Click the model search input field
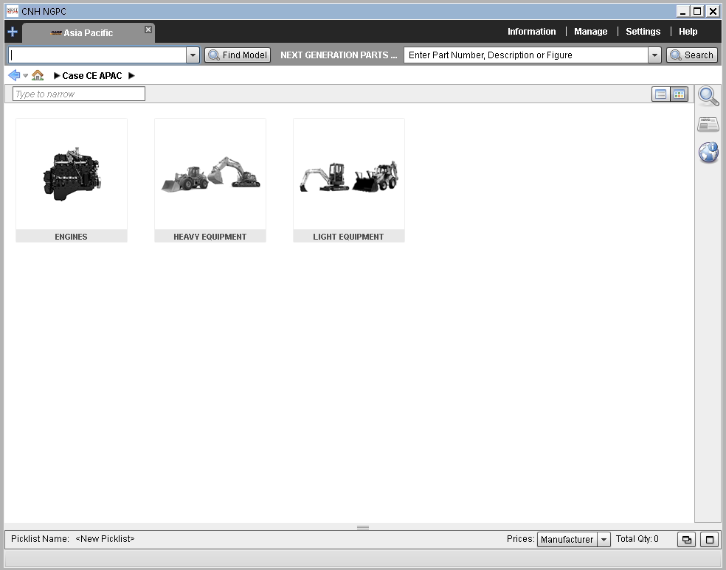Screen dimensions: 726x570 point(97,55)
